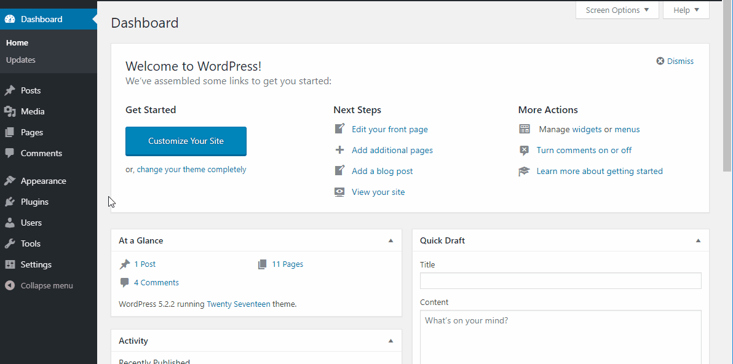This screenshot has width=733, height=364.
Task: Click the comment-off icon beside Turn comments on or off
Action: pos(525,151)
